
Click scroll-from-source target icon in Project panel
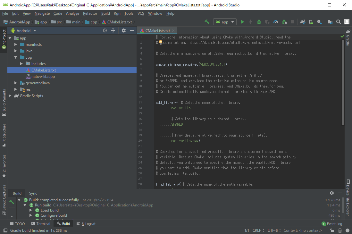pyautogui.click(x=105, y=30)
